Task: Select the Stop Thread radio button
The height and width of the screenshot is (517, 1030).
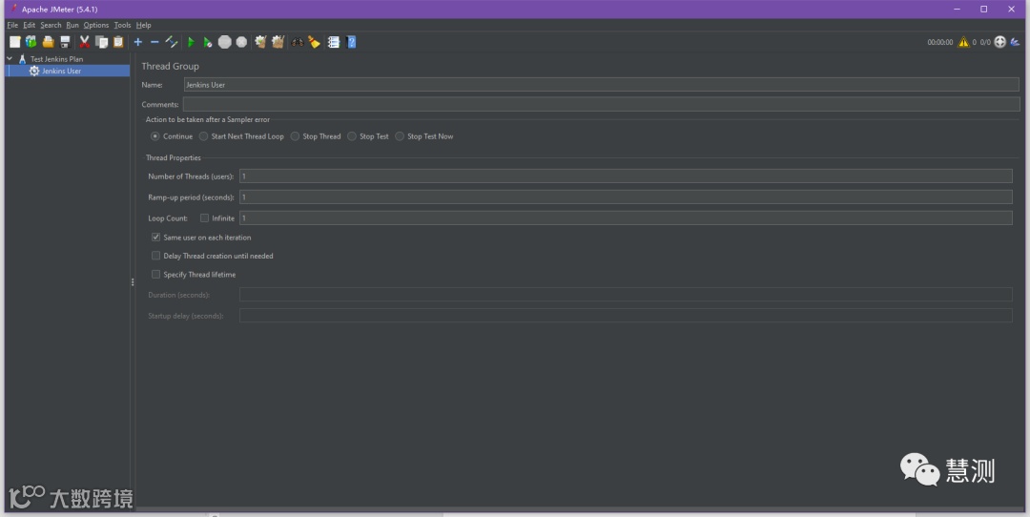Action: [295, 136]
